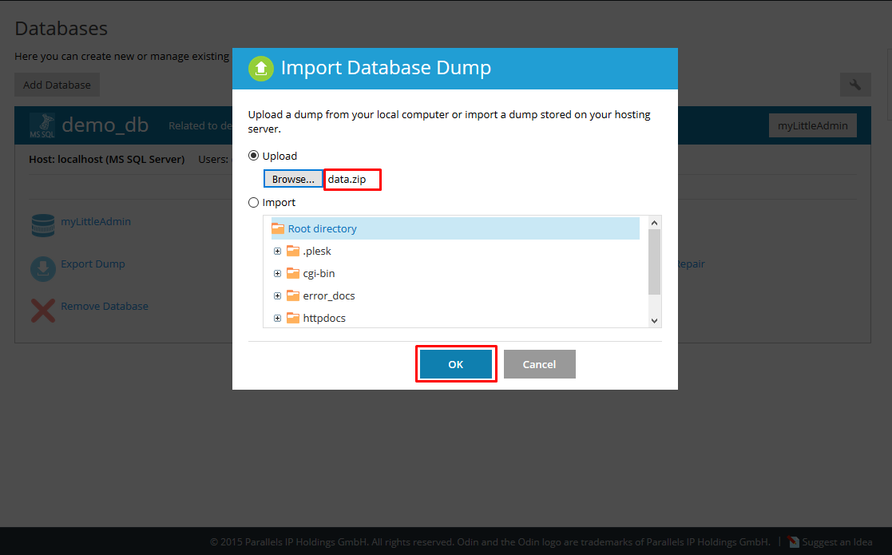
Task: Click the green upload icon in dialog header
Action: pyautogui.click(x=260, y=69)
